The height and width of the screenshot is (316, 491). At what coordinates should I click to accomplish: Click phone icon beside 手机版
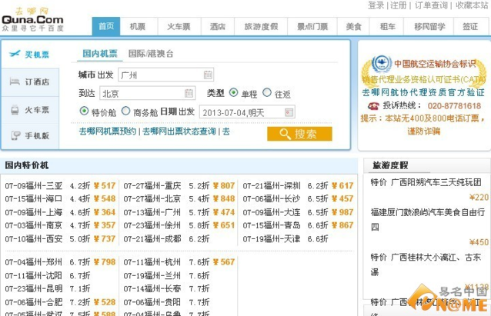[x=15, y=135]
